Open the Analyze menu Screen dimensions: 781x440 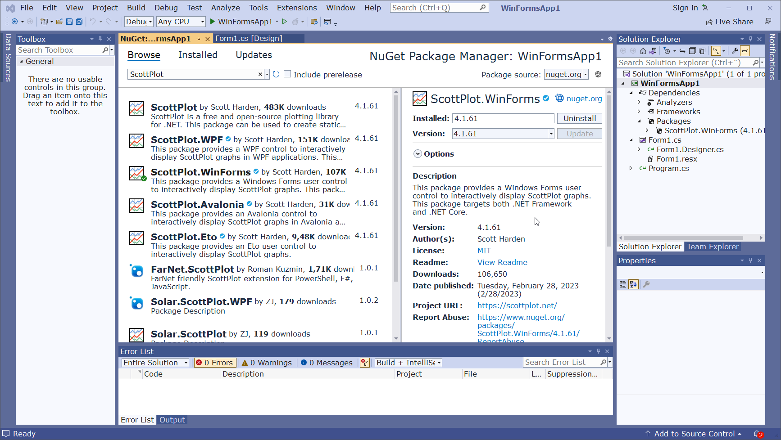225,8
